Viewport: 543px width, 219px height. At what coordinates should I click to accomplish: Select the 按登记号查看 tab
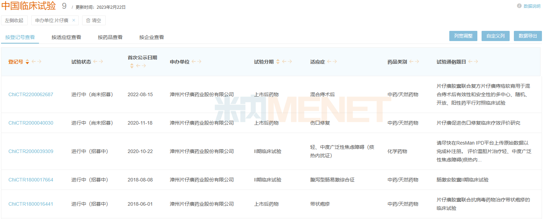pyautogui.click(x=20, y=37)
